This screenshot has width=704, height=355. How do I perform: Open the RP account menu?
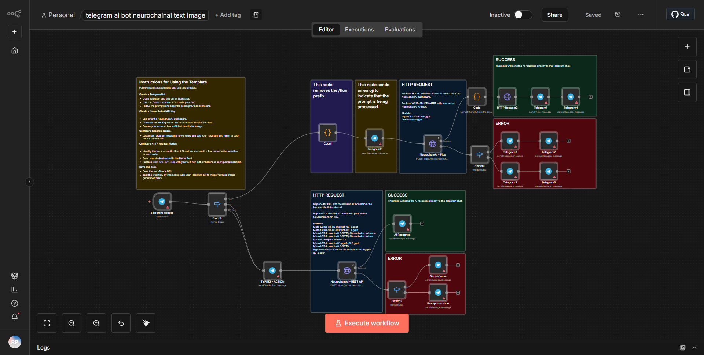pyautogui.click(x=15, y=342)
